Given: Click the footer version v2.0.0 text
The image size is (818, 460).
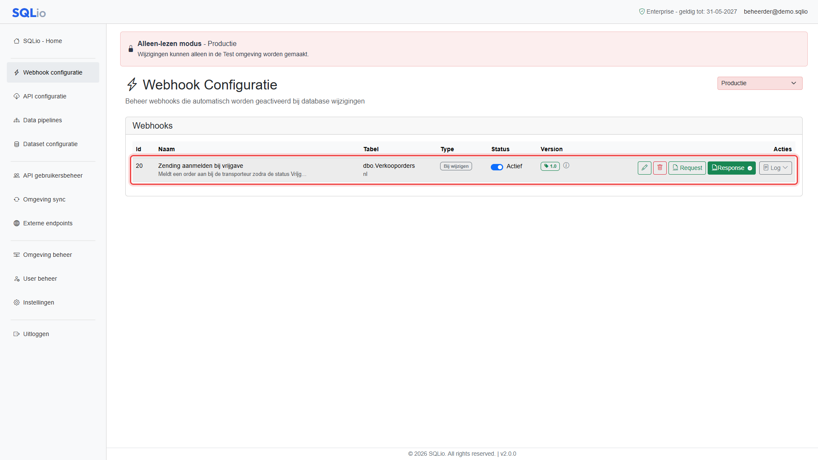Looking at the screenshot, I should click(x=508, y=454).
